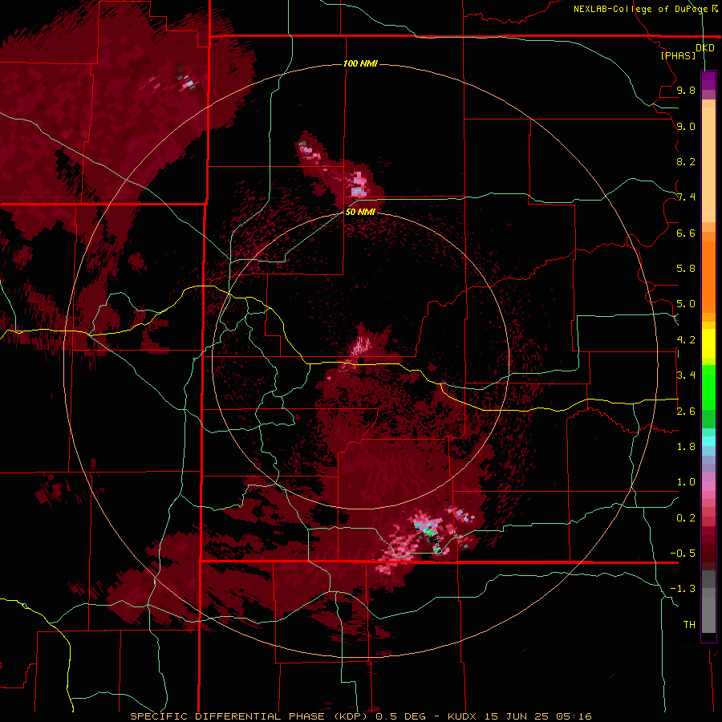The width and height of the screenshot is (722, 722).
Task: Click the bottom title SPECIFIC DIFFERENTIAL PHASE (KDP) caption
Action: pyautogui.click(x=250, y=716)
